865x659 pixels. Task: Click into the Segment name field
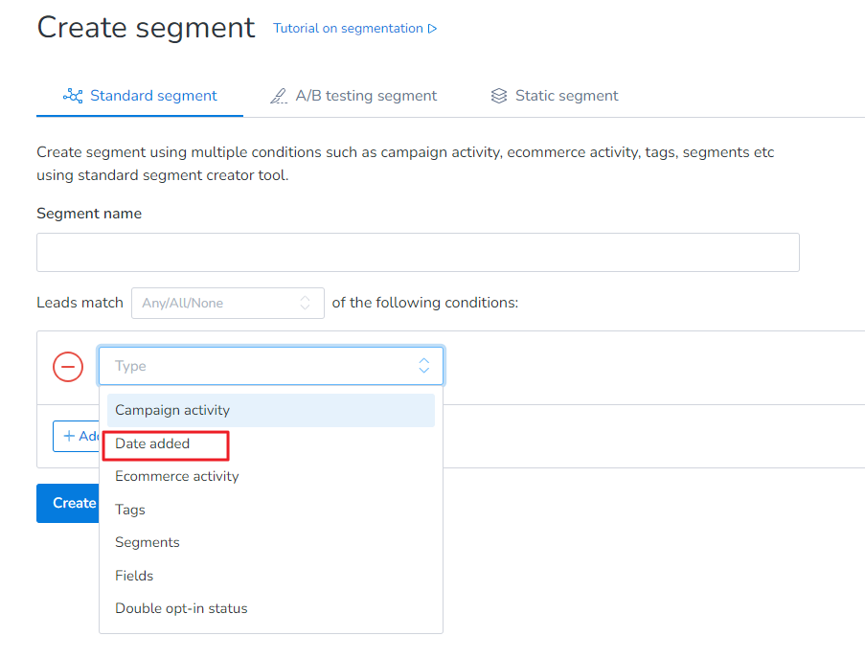point(418,252)
